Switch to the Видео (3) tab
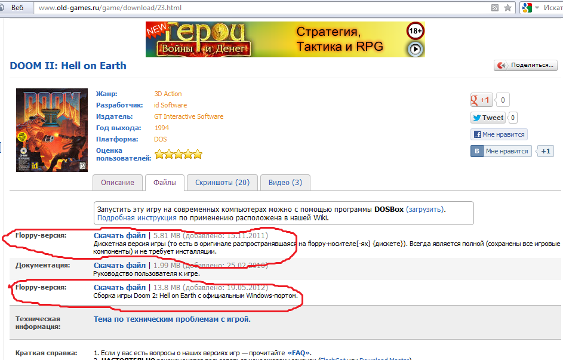The height and width of the screenshot is (360, 563). [x=285, y=182]
